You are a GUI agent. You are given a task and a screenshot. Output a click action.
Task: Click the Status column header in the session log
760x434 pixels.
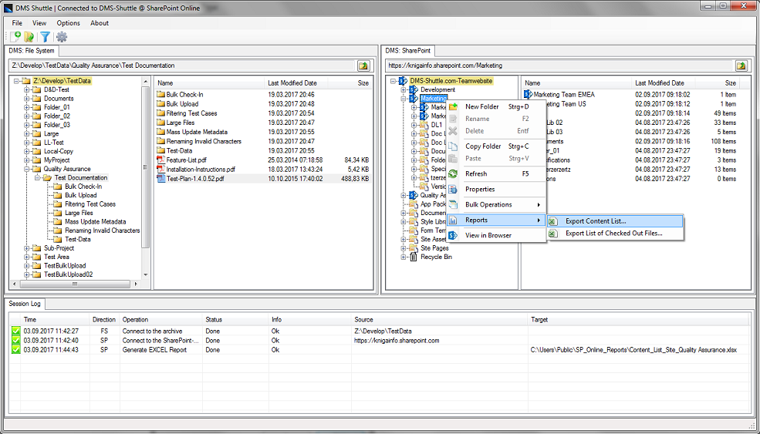tap(235, 320)
